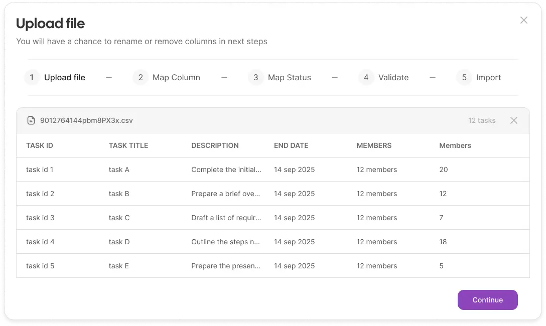Viewport: 546px width, 326px height.
Task: Click the end date in task C row
Action: pyautogui.click(x=294, y=218)
